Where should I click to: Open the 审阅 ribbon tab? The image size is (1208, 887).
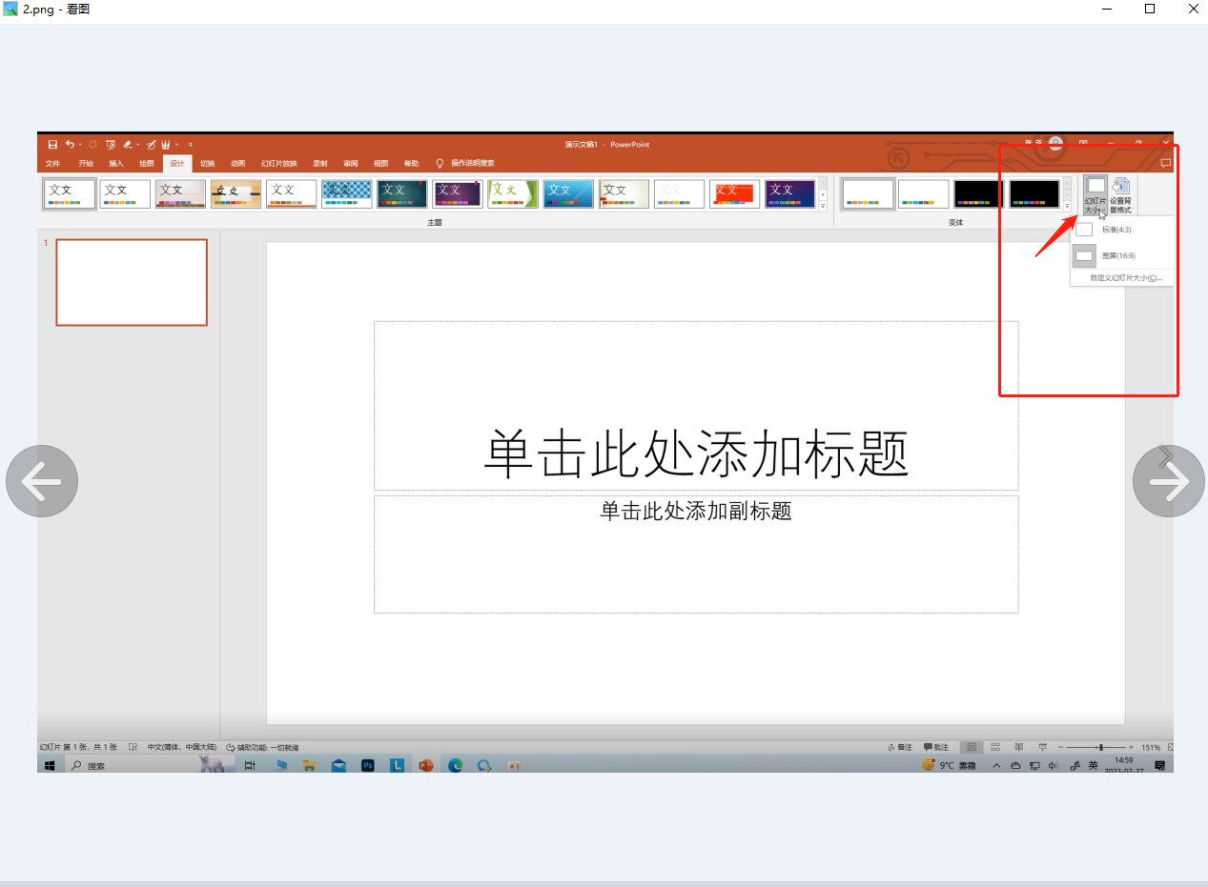pyautogui.click(x=350, y=164)
